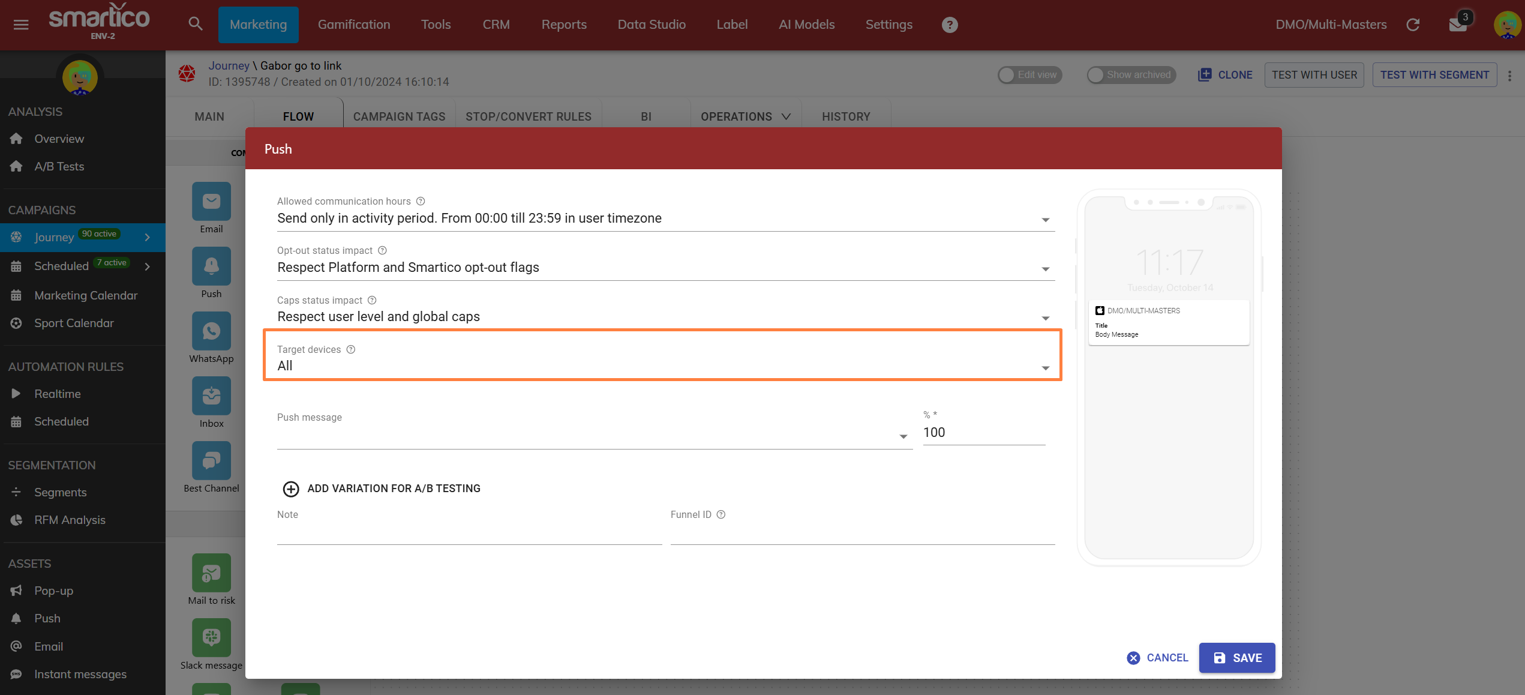Open the Push message dropdown
This screenshot has height=695, width=1525.
(594, 436)
